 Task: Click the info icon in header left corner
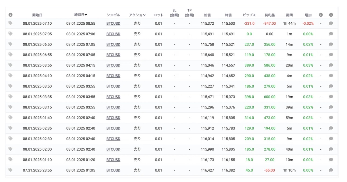pyautogui.click(x=10, y=15)
